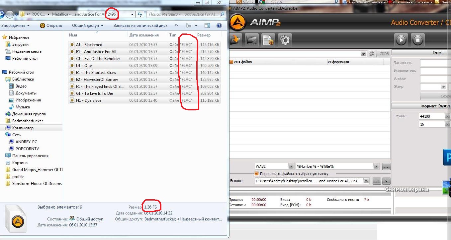Image resolution: width=451 pixels, height=240 pixels.
Task: Expand the 16 bit depth dropdown
Action: point(447,125)
